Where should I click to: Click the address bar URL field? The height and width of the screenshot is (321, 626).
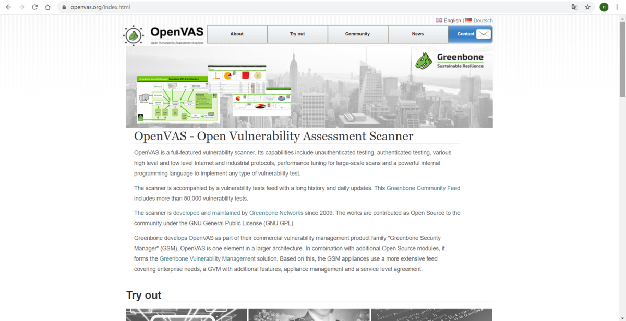coord(313,7)
